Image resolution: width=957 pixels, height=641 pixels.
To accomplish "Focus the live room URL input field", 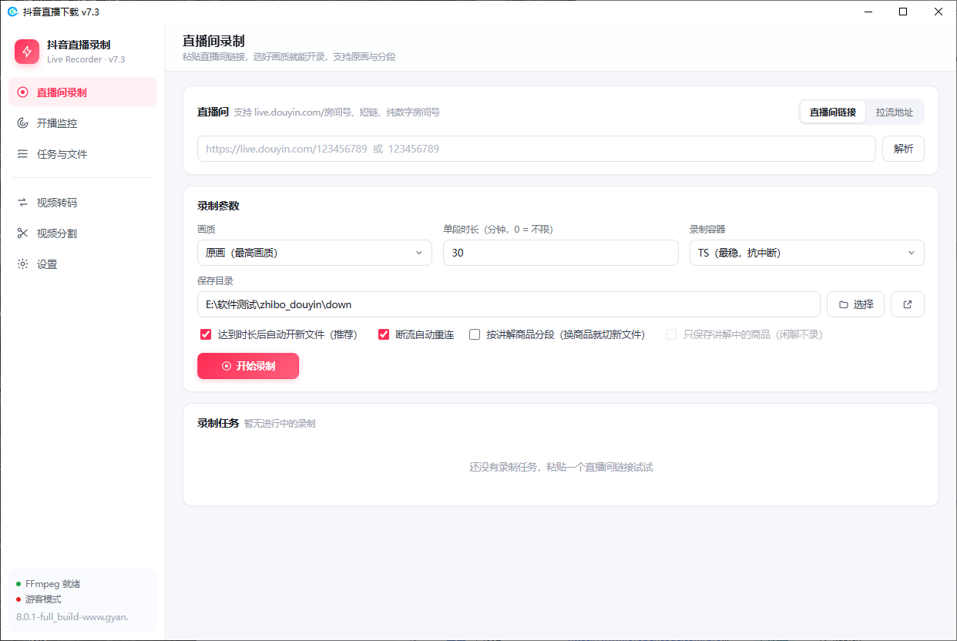I will tap(536, 149).
